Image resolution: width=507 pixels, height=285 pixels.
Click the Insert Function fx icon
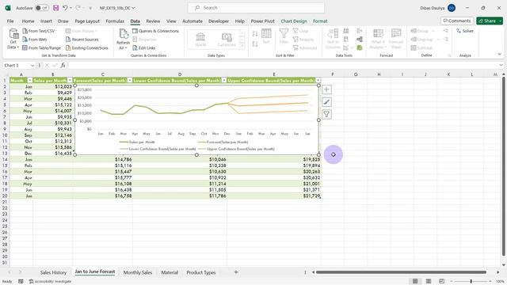click(x=63, y=65)
